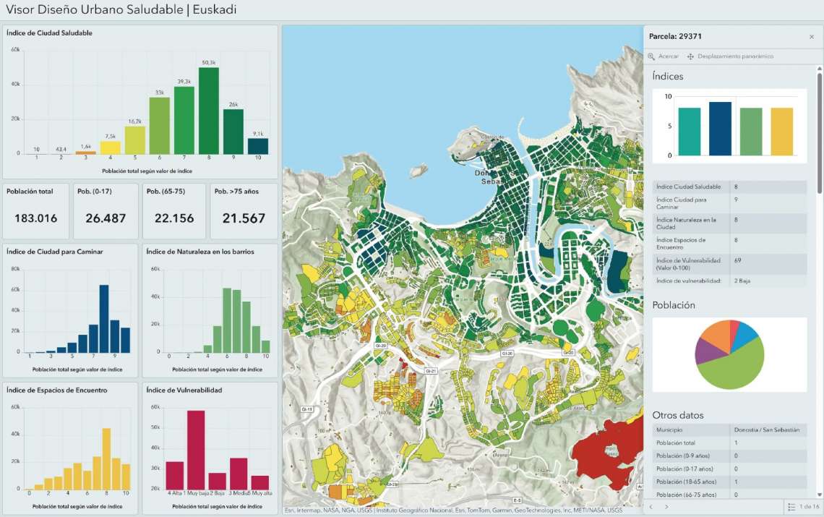824x517 pixels.
Task: Click the Acercar zoom magnifier icon
Action: click(x=652, y=56)
